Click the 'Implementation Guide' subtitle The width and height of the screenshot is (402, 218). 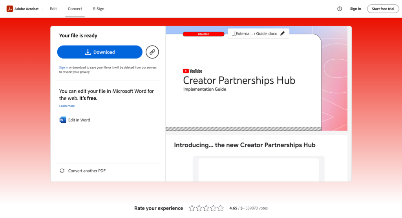[205, 89]
